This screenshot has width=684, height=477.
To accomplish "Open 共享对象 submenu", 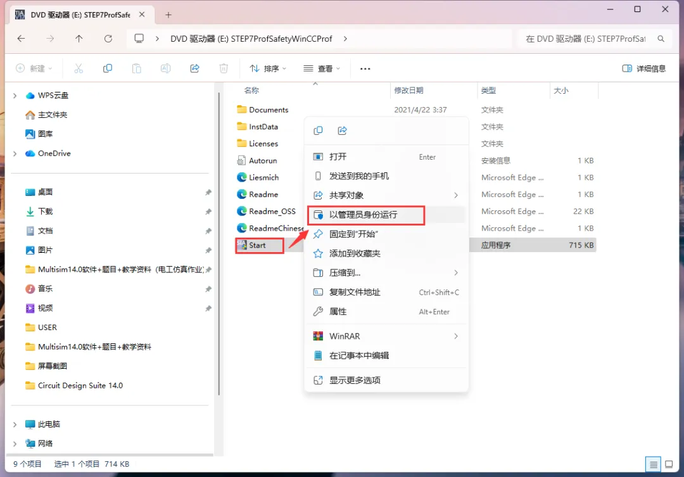I will 386,195.
